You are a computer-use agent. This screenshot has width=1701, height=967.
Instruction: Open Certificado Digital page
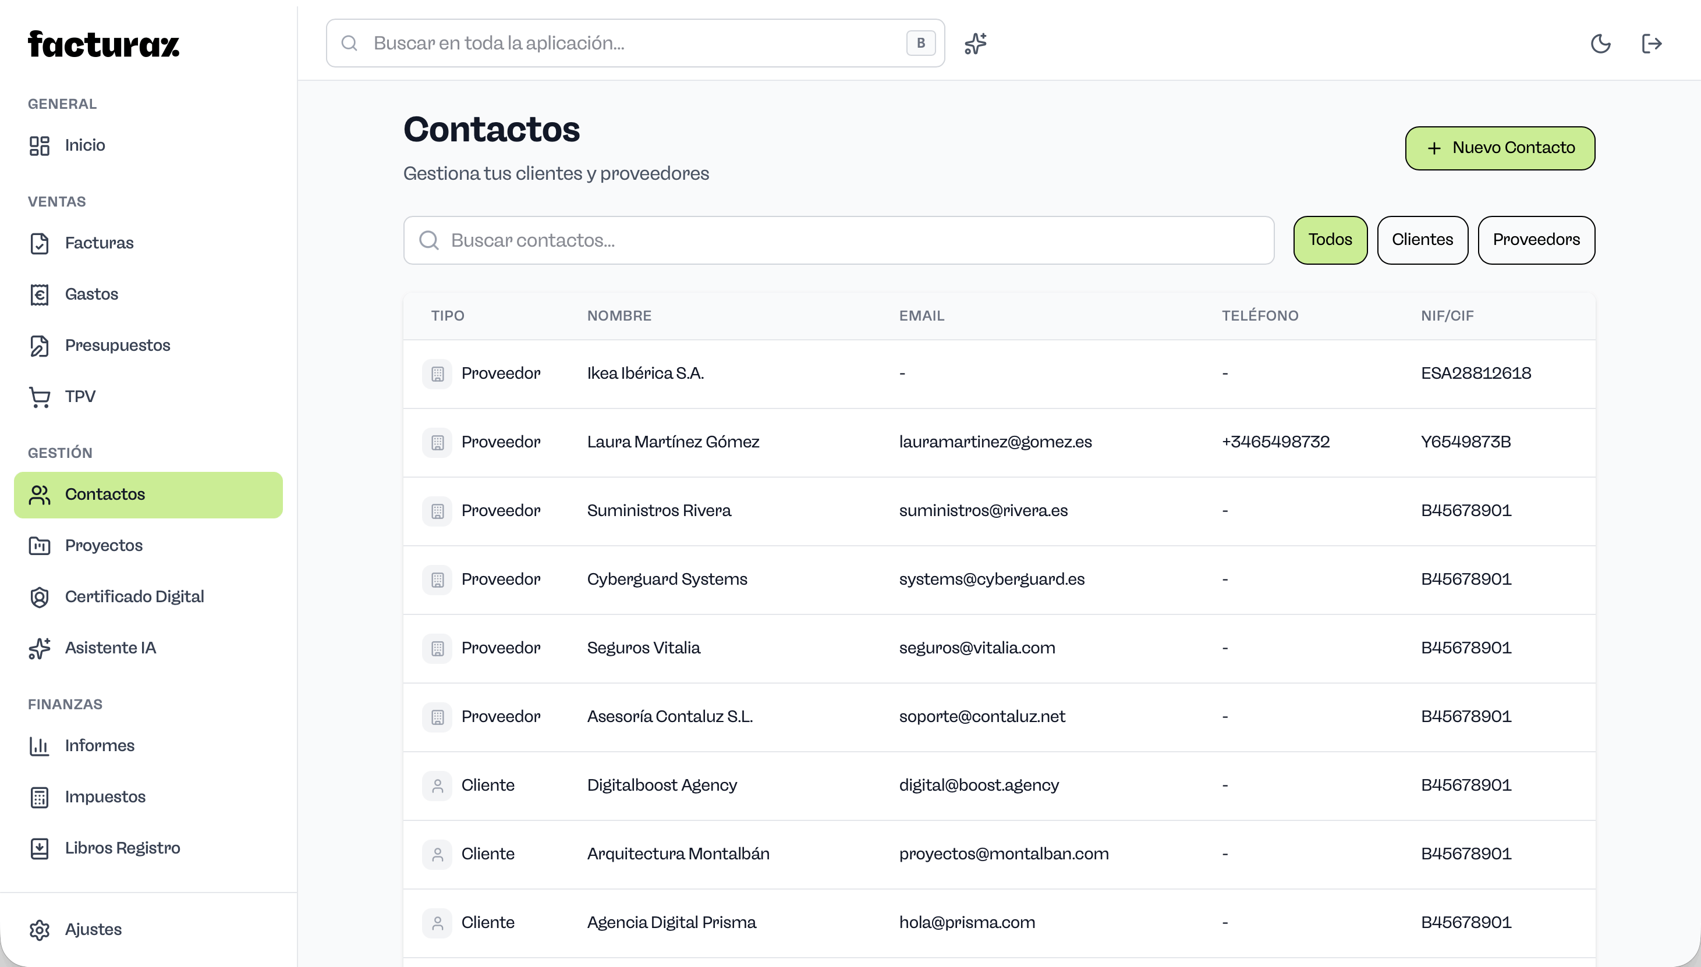(x=134, y=596)
